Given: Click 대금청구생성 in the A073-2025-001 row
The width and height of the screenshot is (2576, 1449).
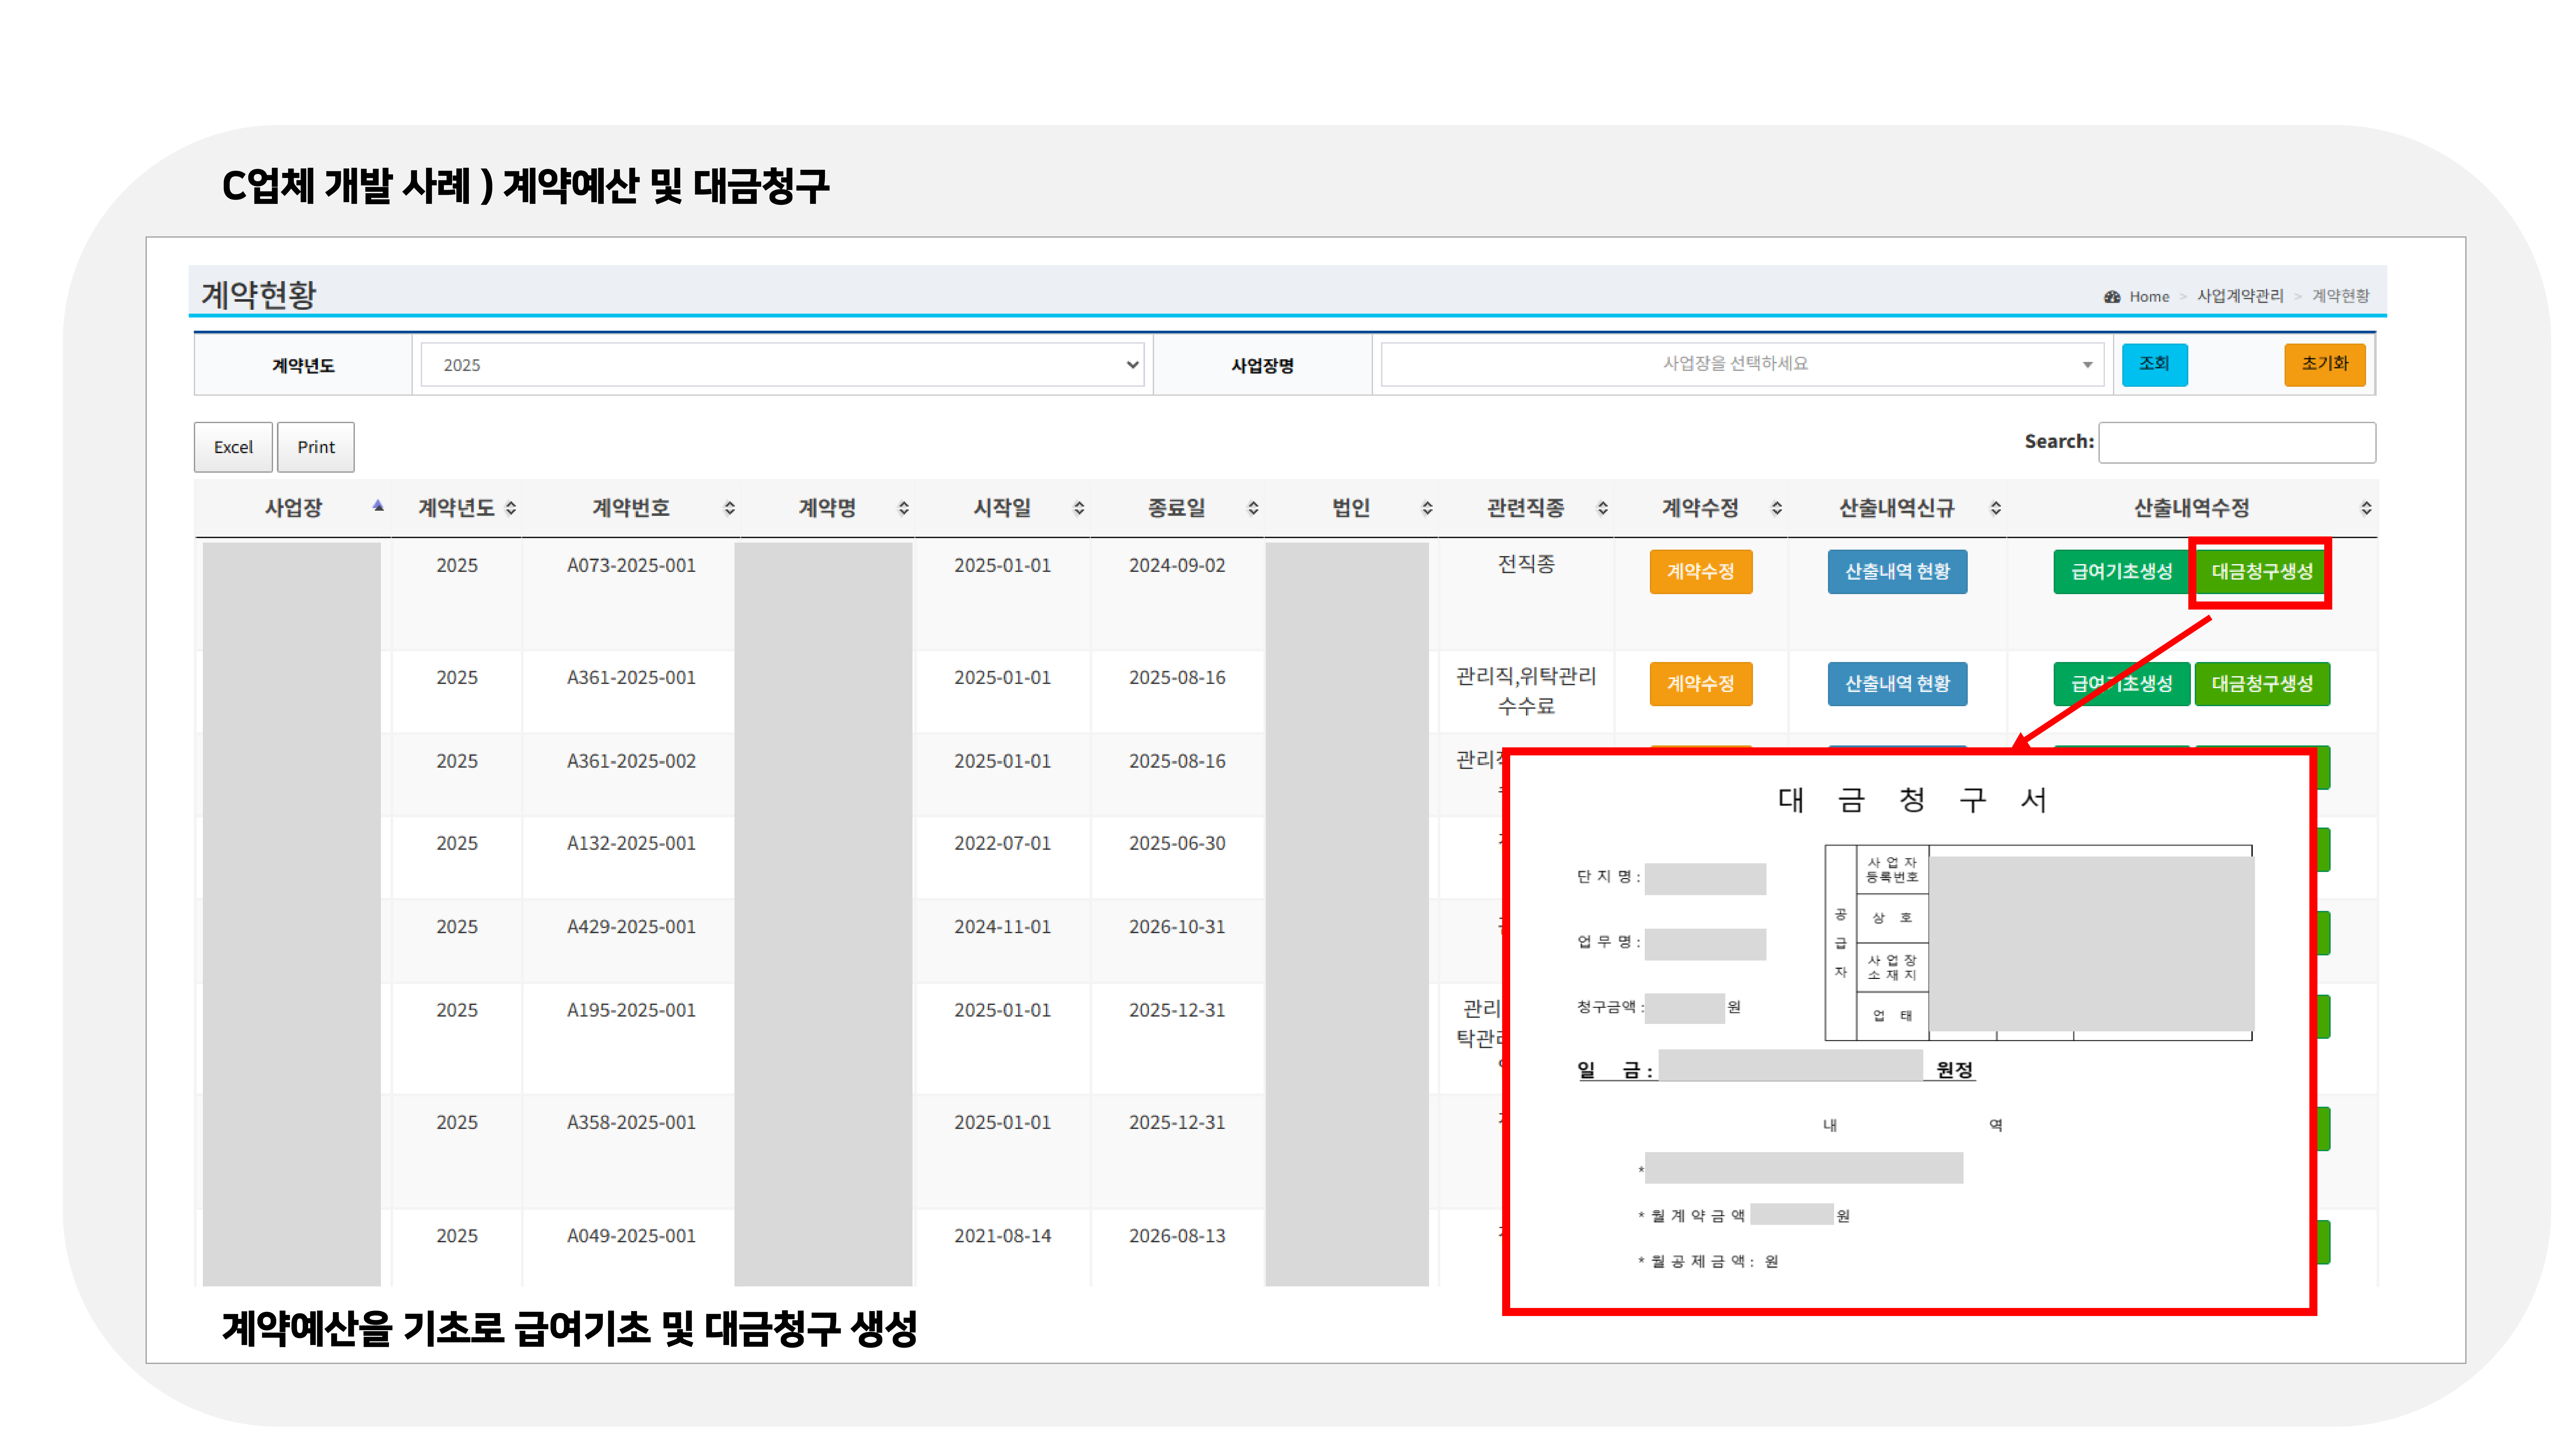Looking at the screenshot, I should point(2262,572).
